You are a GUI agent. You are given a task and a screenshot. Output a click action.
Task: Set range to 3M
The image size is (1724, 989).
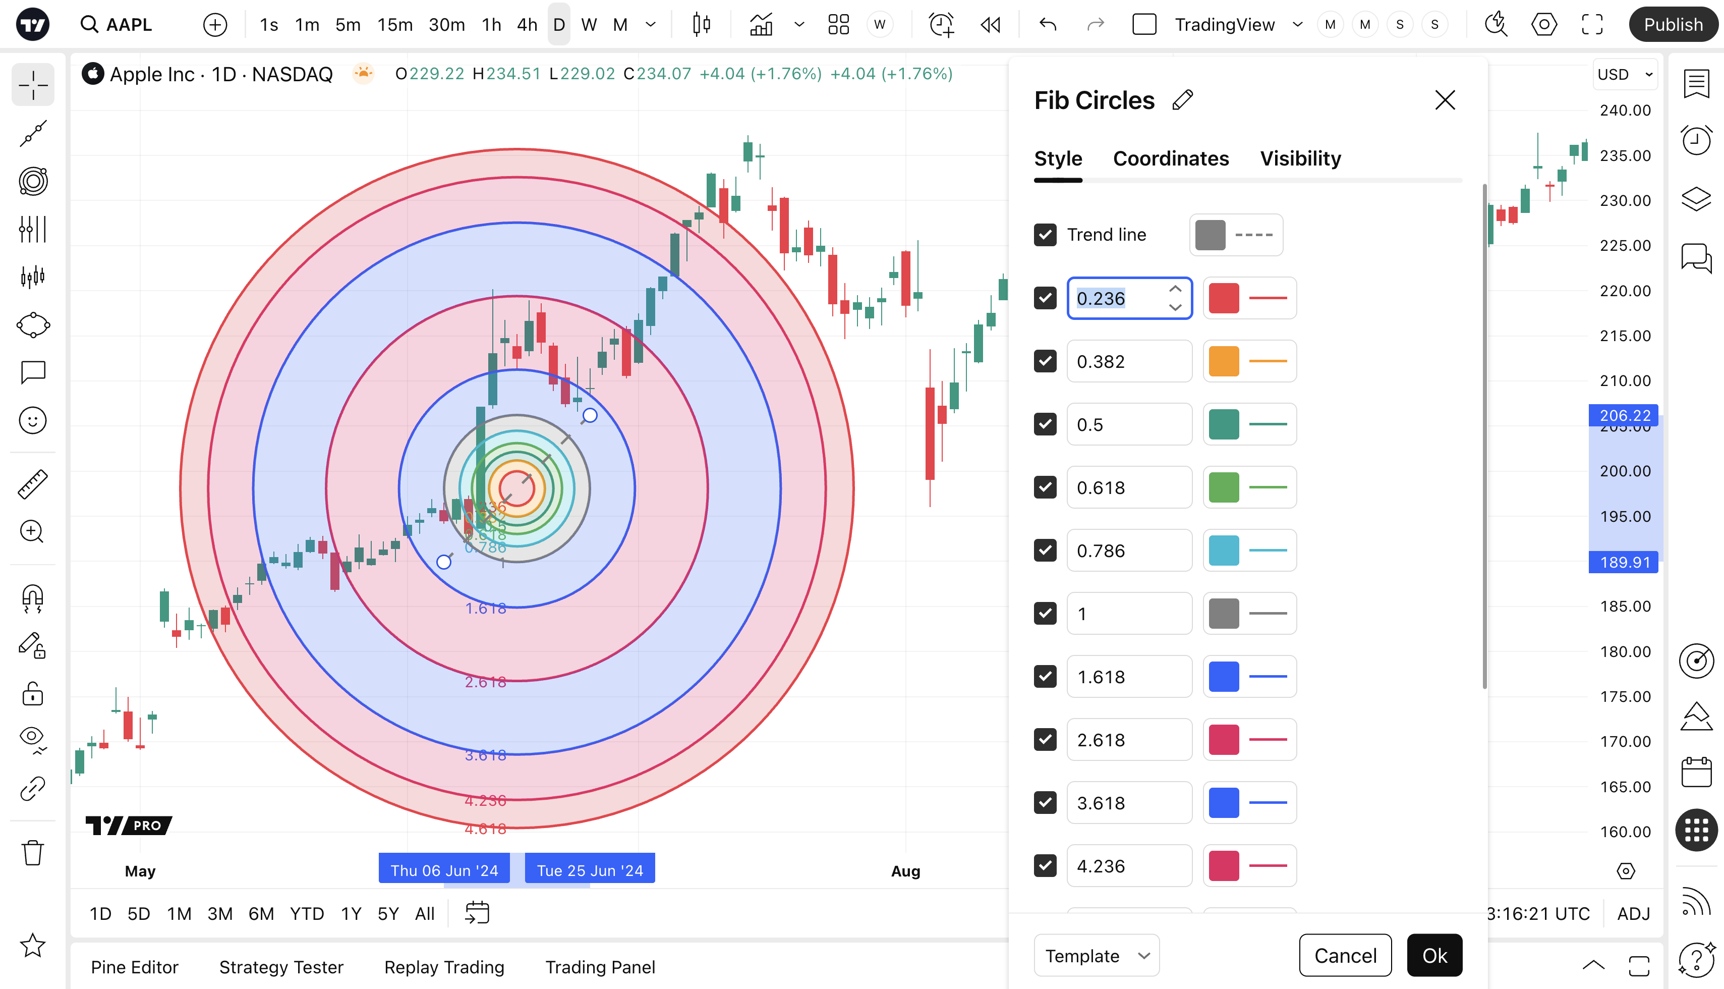(x=220, y=914)
